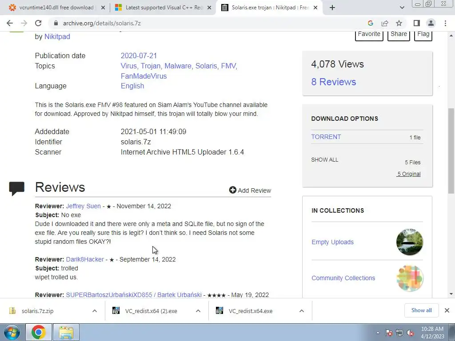Open the Community Collections link
455x341 pixels.
[x=343, y=278]
